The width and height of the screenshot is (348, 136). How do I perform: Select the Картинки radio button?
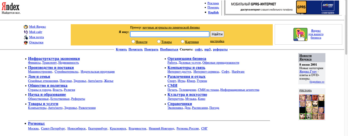[183, 42]
